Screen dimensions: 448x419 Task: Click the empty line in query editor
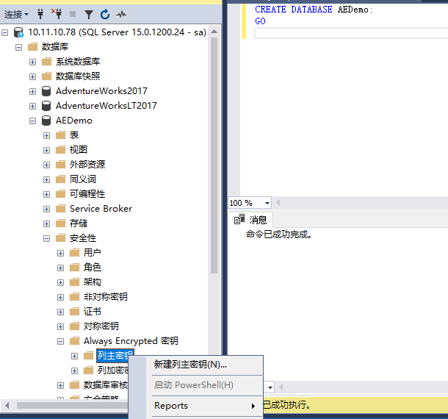351,33
